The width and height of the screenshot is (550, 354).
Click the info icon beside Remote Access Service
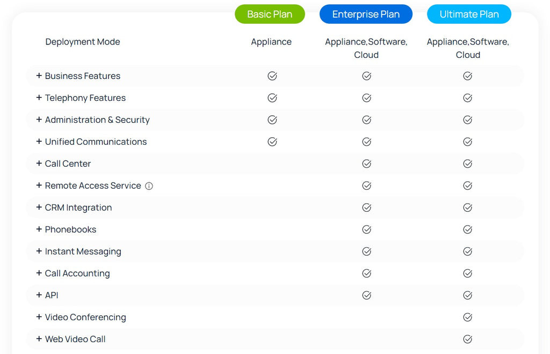point(149,186)
